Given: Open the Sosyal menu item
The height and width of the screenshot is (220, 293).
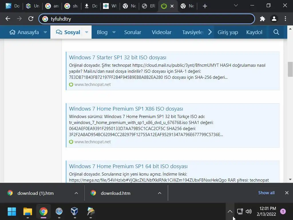Looking at the screenshot, I should pyautogui.click(x=68, y=32).
